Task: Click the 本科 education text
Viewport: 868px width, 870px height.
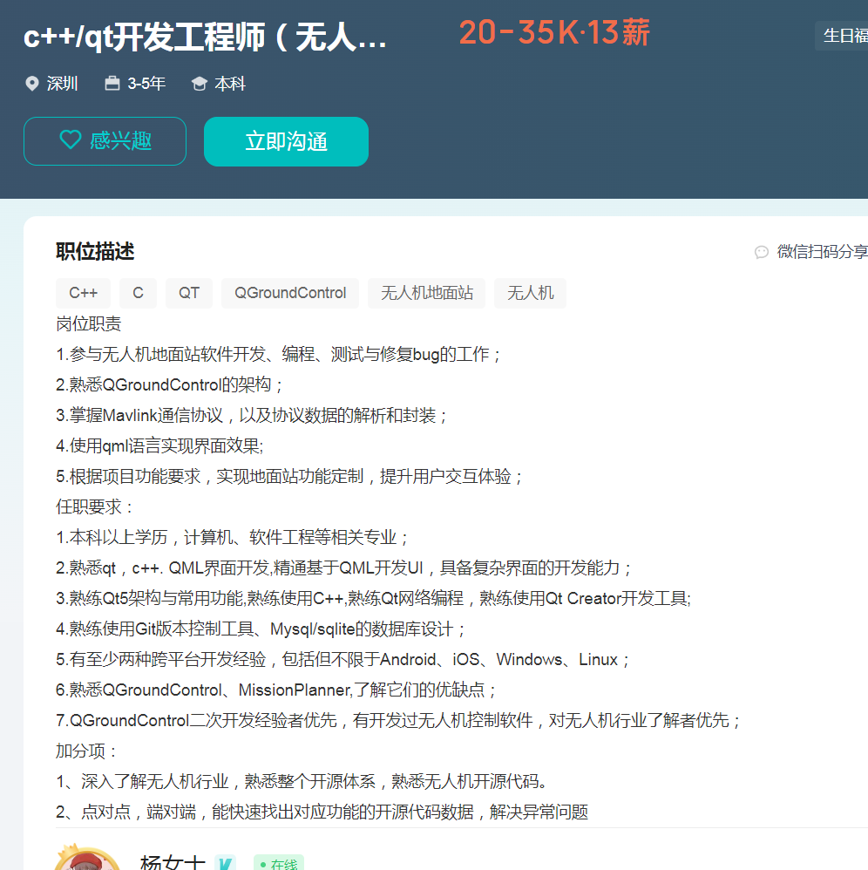Action: [x=230, y=84]
